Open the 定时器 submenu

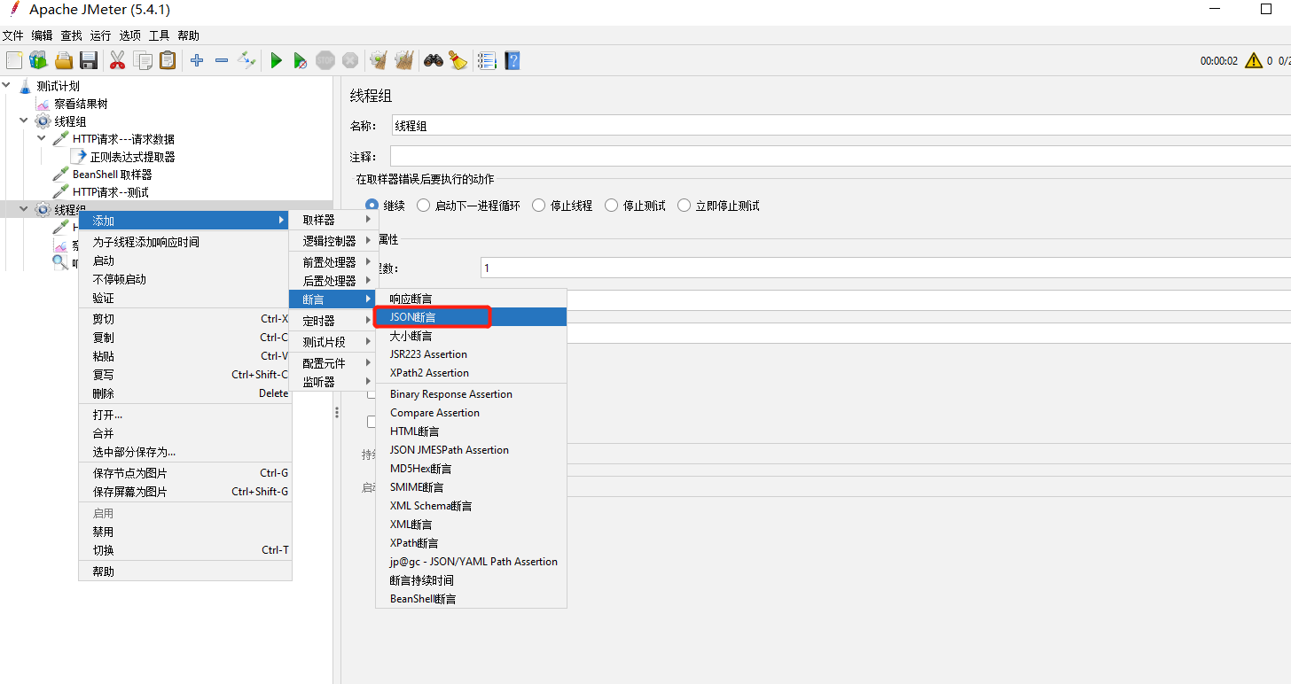point(334,321)
